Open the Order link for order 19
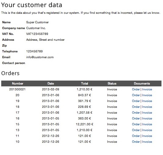Viewport: 163px width, 155px height. tap(136, 101)
